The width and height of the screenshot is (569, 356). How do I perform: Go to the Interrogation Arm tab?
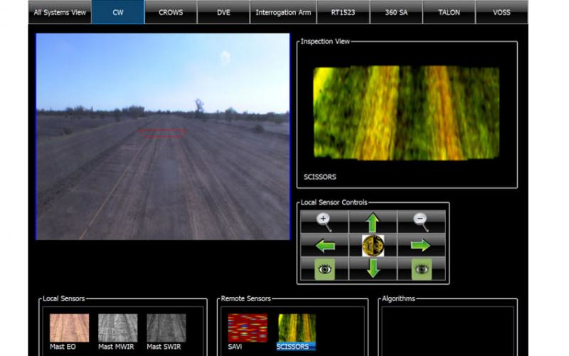point(282,12)
